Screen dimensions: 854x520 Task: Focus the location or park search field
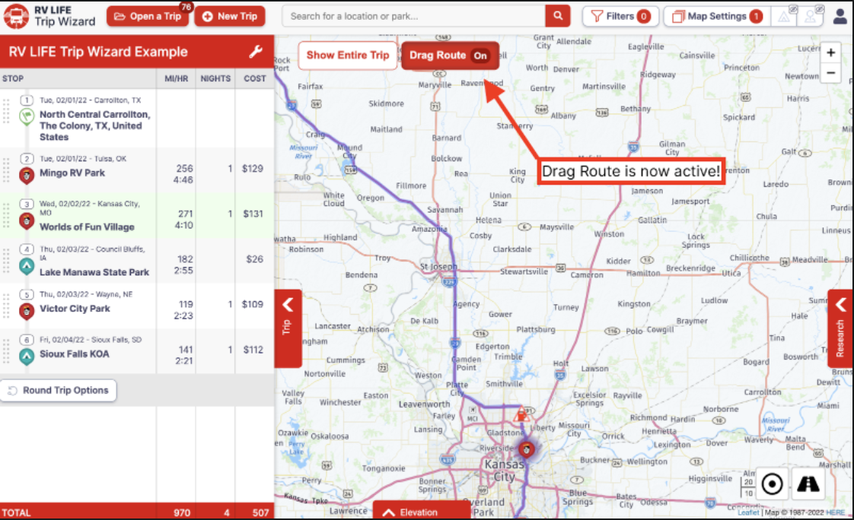click(413, 16)
